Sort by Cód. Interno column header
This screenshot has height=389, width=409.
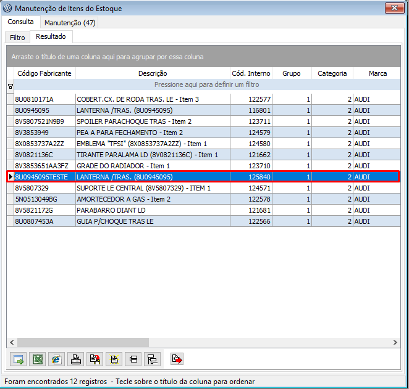251,73
